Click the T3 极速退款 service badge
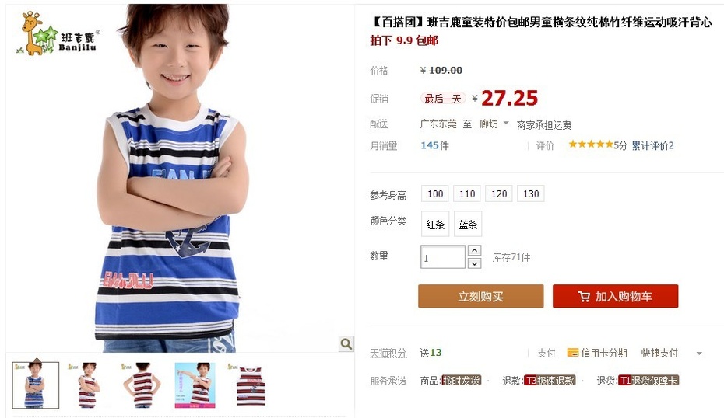 click(550, 381)
